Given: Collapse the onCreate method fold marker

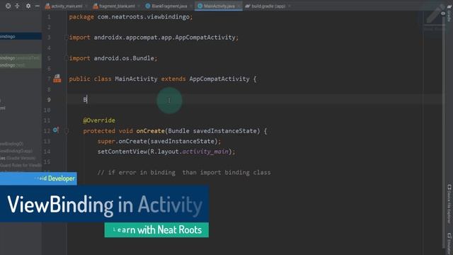Looking at the screenshot, I should [67, 131].
